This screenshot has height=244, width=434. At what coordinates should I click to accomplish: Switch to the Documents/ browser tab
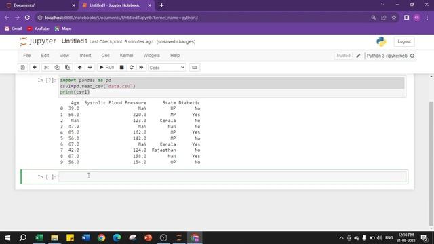40,5
